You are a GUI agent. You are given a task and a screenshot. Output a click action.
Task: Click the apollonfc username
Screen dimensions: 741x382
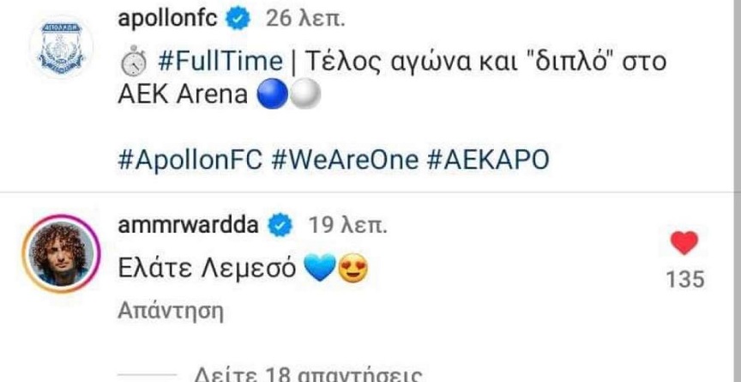tap(167, 19)
